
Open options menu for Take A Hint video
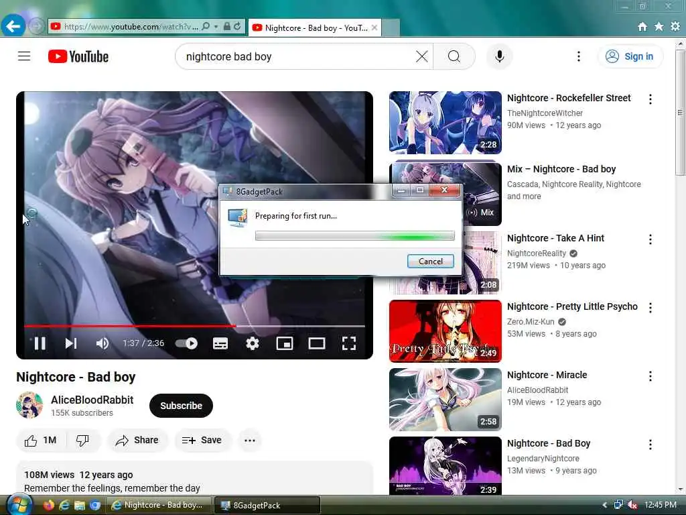(650, 239)
